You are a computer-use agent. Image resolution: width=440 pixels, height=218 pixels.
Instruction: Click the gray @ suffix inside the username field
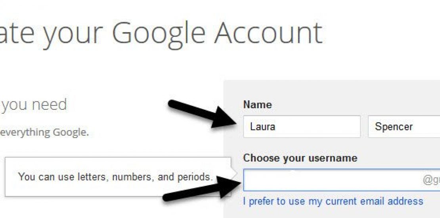click(x=431, y=180)
